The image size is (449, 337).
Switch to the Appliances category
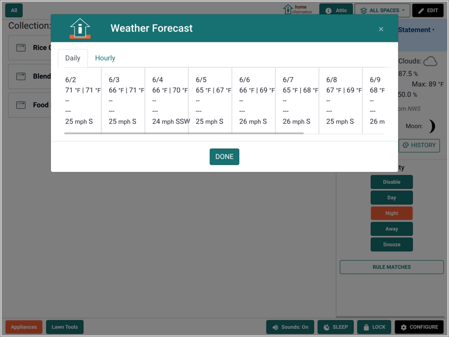24,327
